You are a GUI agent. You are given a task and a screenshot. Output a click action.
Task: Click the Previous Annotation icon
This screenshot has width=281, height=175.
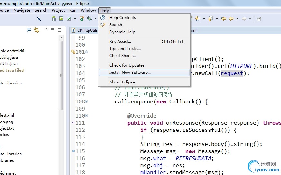click(x=210, y=19)
